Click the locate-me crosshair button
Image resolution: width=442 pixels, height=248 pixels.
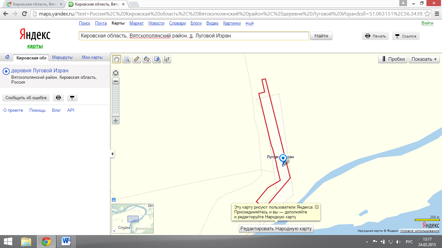[116, 73]
